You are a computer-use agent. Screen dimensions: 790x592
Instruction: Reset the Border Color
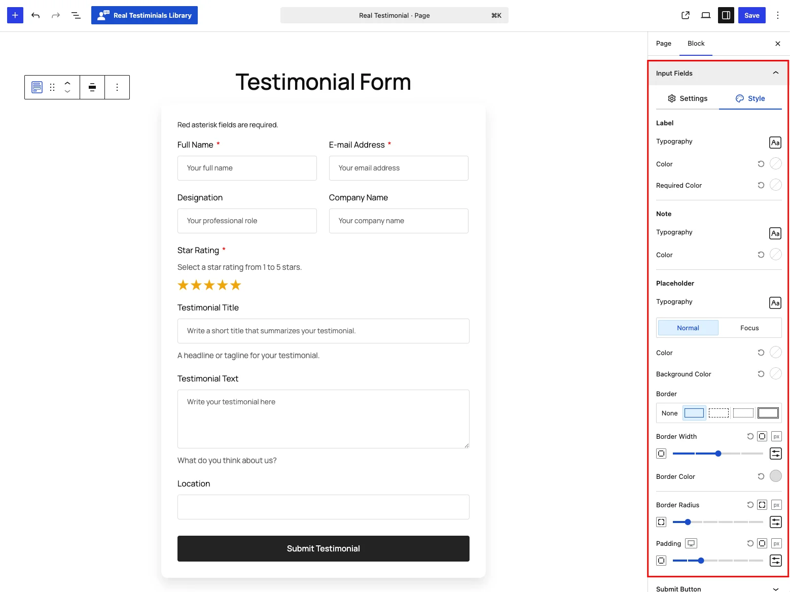click(x=761, y=476)
